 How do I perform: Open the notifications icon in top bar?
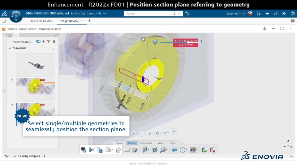[x=259, y=13]
